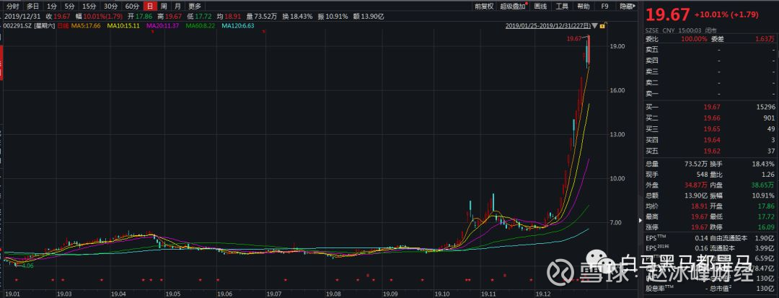Click the 内盘 38.65万 value
The height and width of the screenshot is (298, 779).
(x=764, y=184)
